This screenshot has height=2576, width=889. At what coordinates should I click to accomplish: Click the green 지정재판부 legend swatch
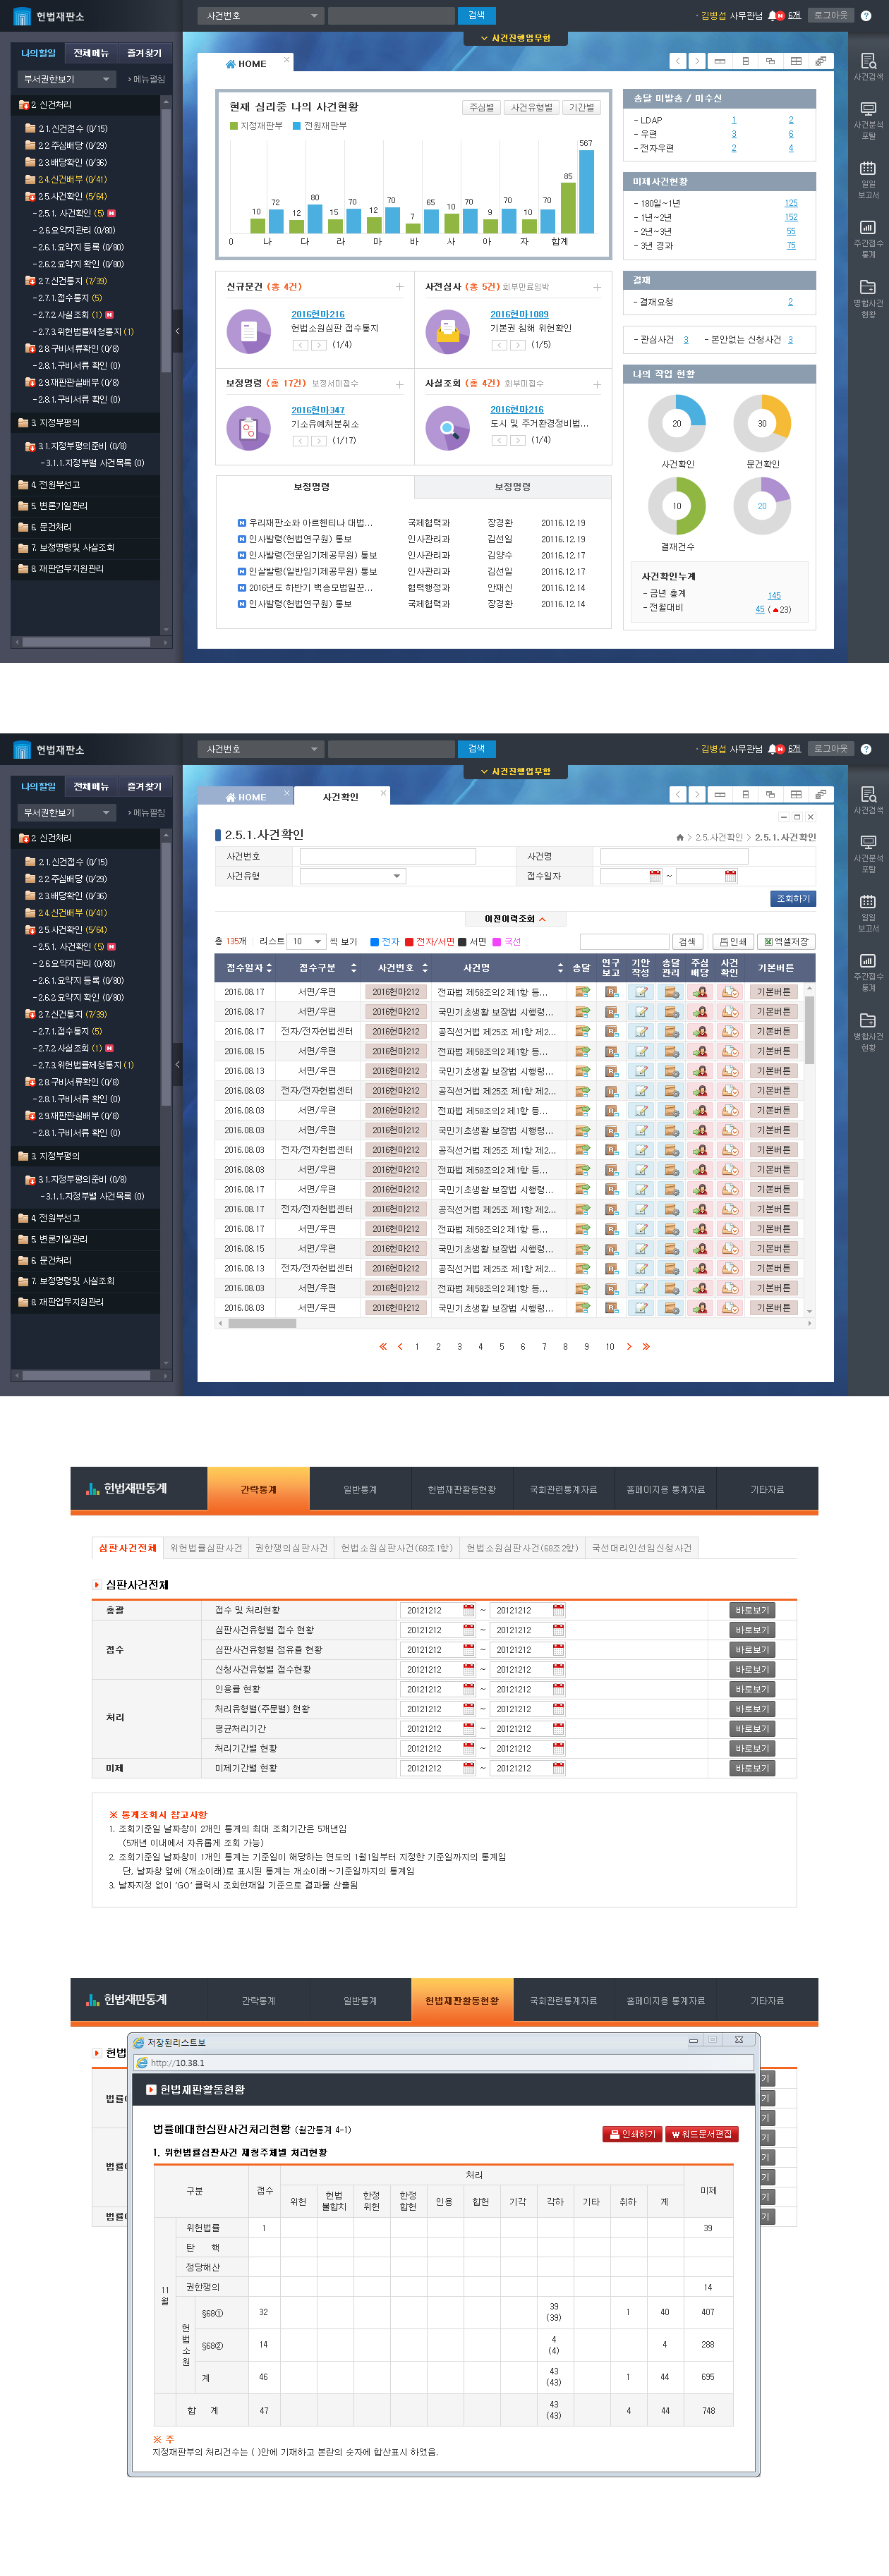[234, 126]
